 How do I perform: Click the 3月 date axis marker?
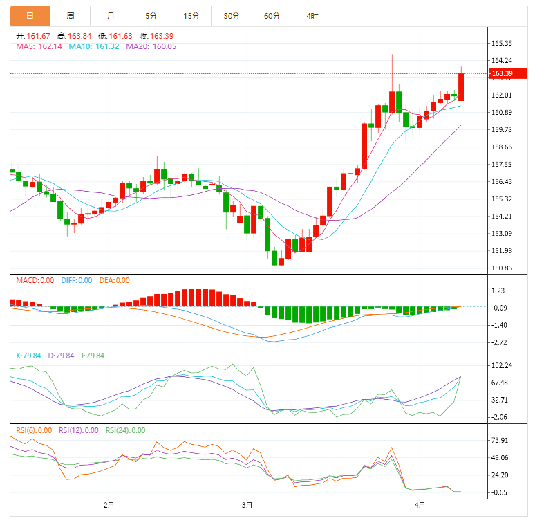[247, 505]
